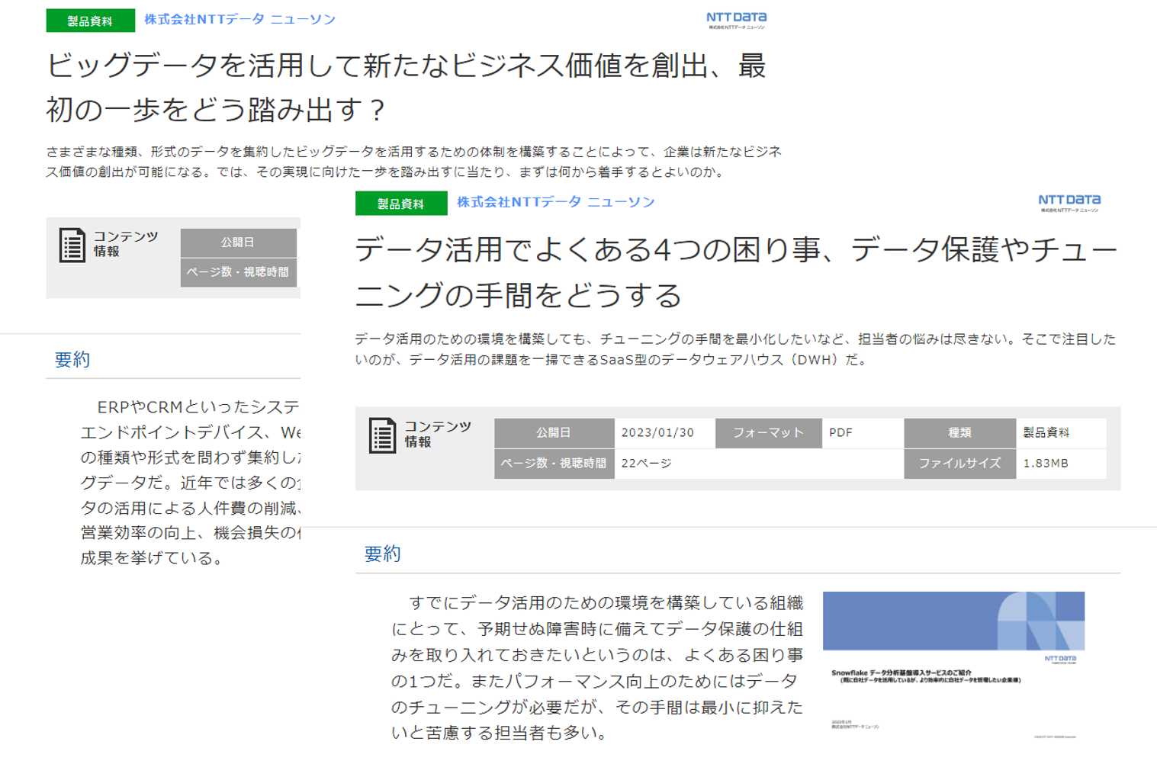Screen dimensions: 1157x764
Task: Click the ファイルサイズ header cell
Action: point(959,463)
